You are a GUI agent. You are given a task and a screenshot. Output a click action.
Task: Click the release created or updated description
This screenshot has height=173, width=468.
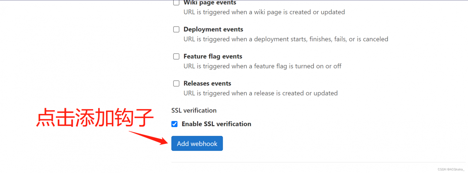260,93
